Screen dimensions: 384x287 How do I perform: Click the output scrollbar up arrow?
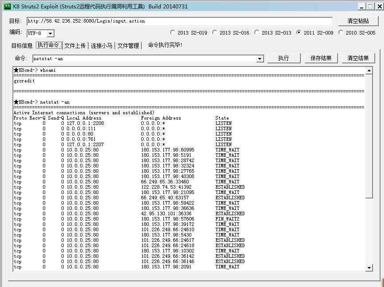pos(369,71)
